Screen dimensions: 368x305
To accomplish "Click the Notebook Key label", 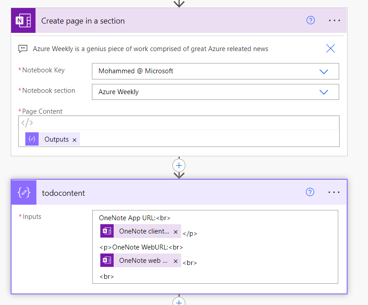I will click(x=44, y=70).
